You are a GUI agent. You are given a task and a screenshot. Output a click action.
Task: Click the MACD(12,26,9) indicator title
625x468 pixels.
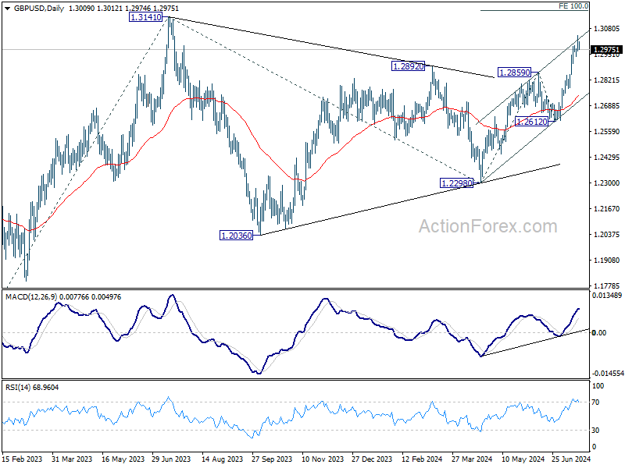click(x=31, y=297)
